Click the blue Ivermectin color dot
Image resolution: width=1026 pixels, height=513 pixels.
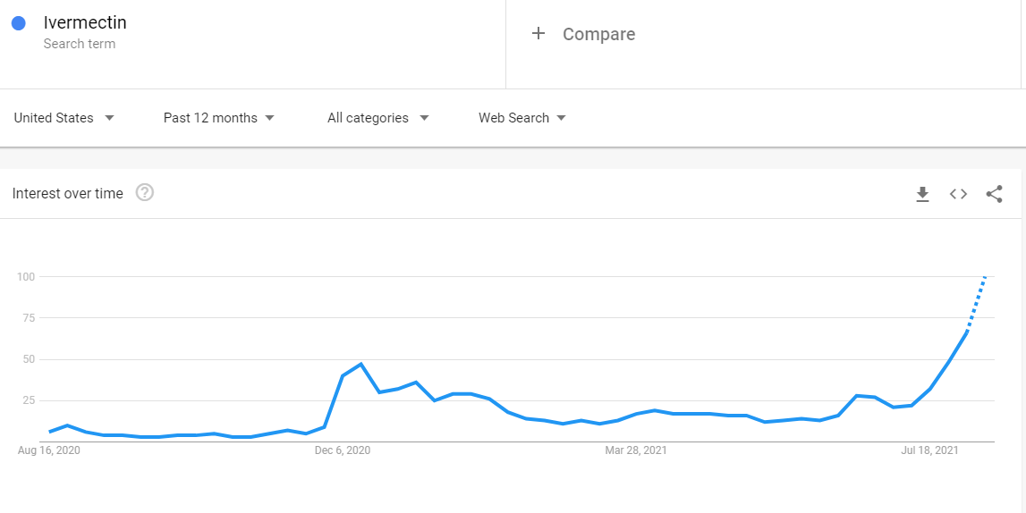click(18, 24)
